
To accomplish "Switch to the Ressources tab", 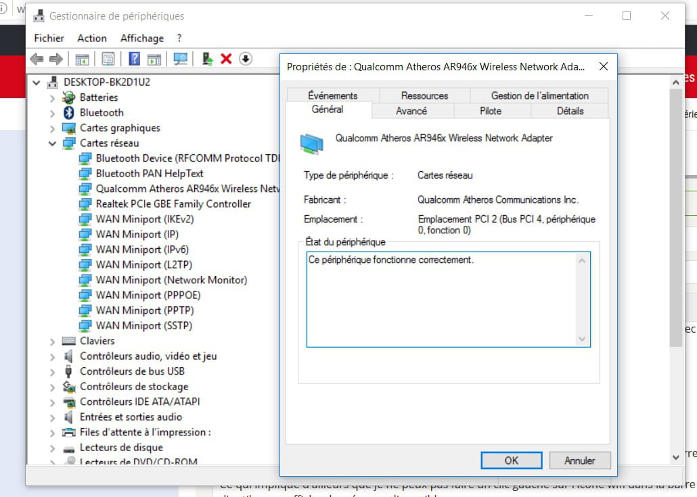I will (424, 95).
